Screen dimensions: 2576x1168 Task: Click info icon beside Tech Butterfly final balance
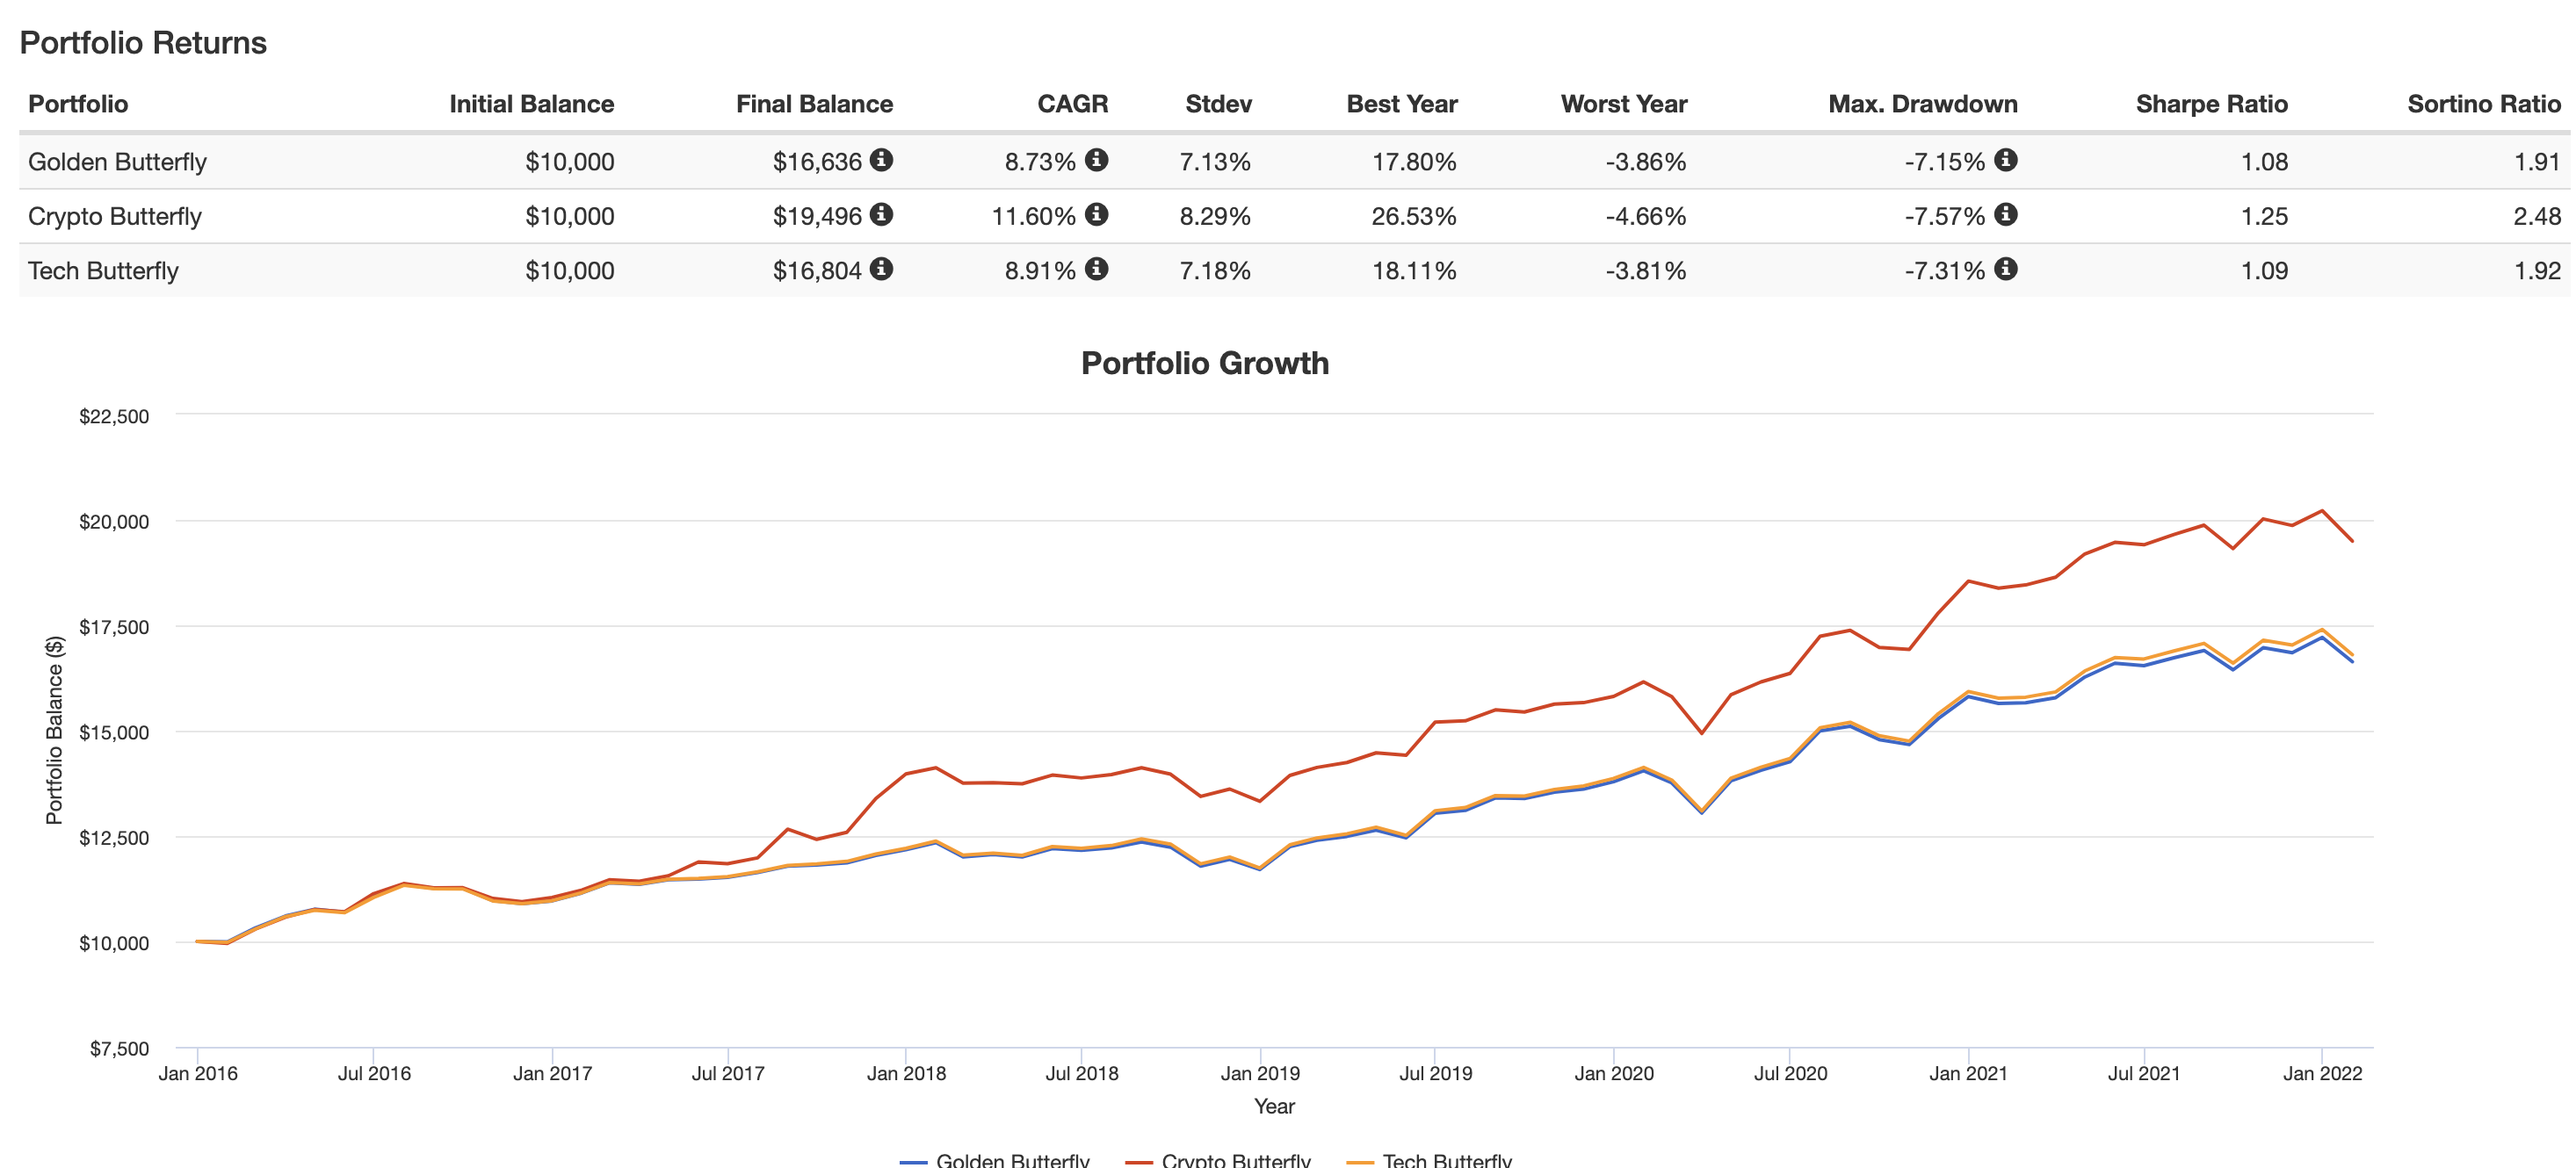pos(881,269)
